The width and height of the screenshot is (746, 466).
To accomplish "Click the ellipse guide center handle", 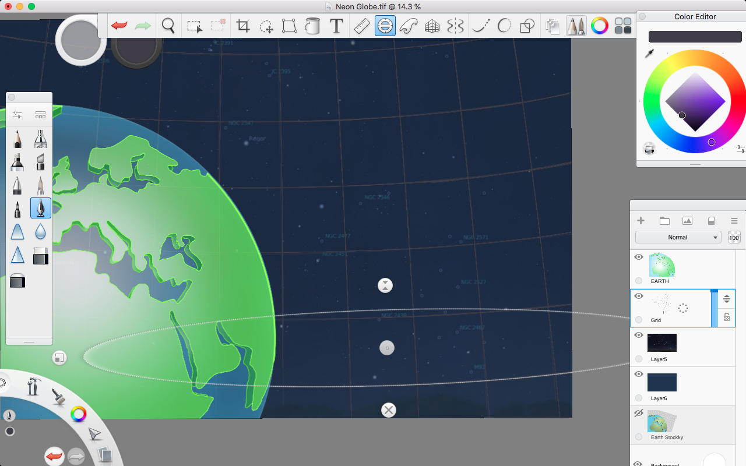I will pyautogui.click(x=387, y=348).
